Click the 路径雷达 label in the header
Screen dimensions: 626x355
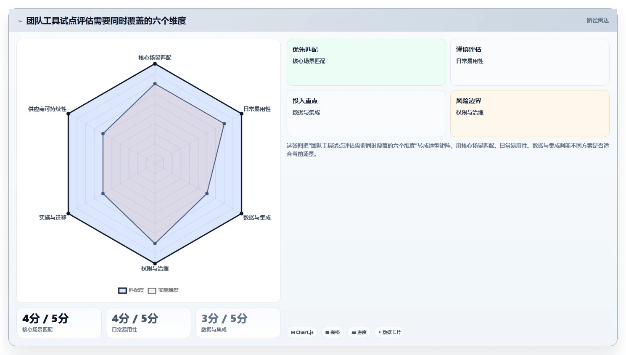click(x=597, y=20)
